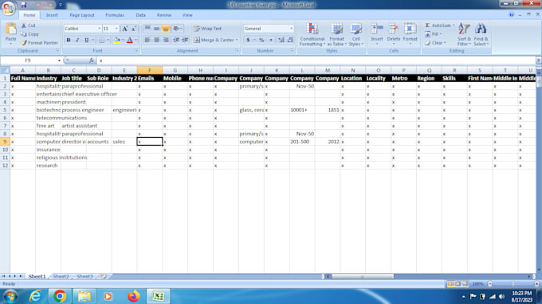Toggle Align Text Left
Viewport: 542px width, 304px height.
147,40
